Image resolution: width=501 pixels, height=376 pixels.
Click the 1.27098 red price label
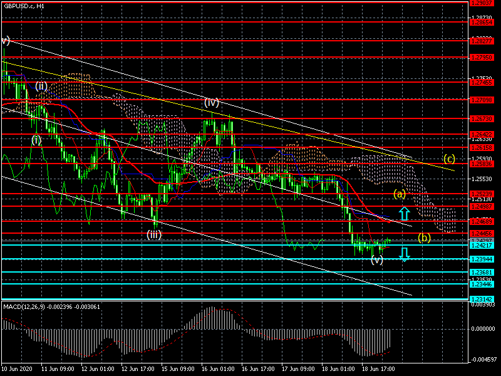pyautogui.click(x=481, y=100)
